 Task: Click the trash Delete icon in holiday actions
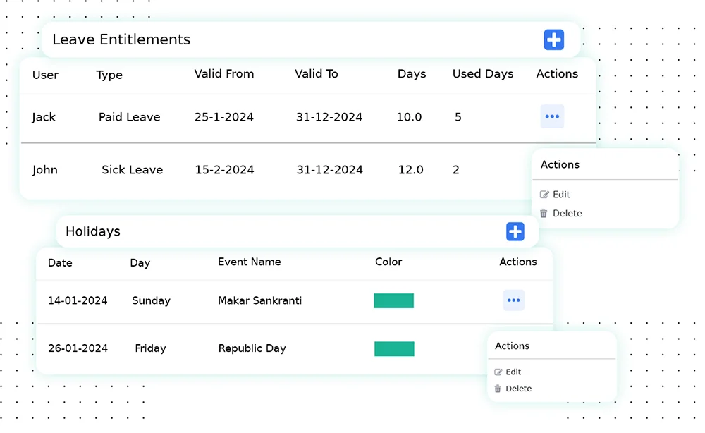[x=498, y=389]
